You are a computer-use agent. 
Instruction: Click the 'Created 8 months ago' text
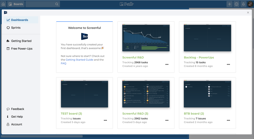click(198, 66)
